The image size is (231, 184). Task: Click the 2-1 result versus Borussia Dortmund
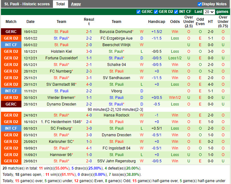[89, 31]
